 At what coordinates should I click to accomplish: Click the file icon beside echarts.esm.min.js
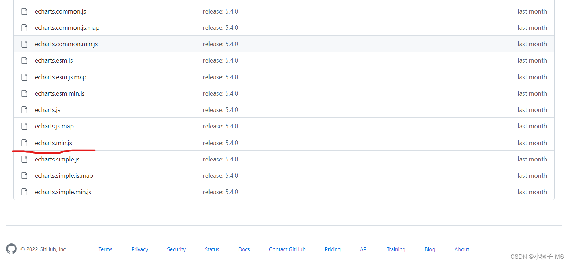(x=24, y=93)
